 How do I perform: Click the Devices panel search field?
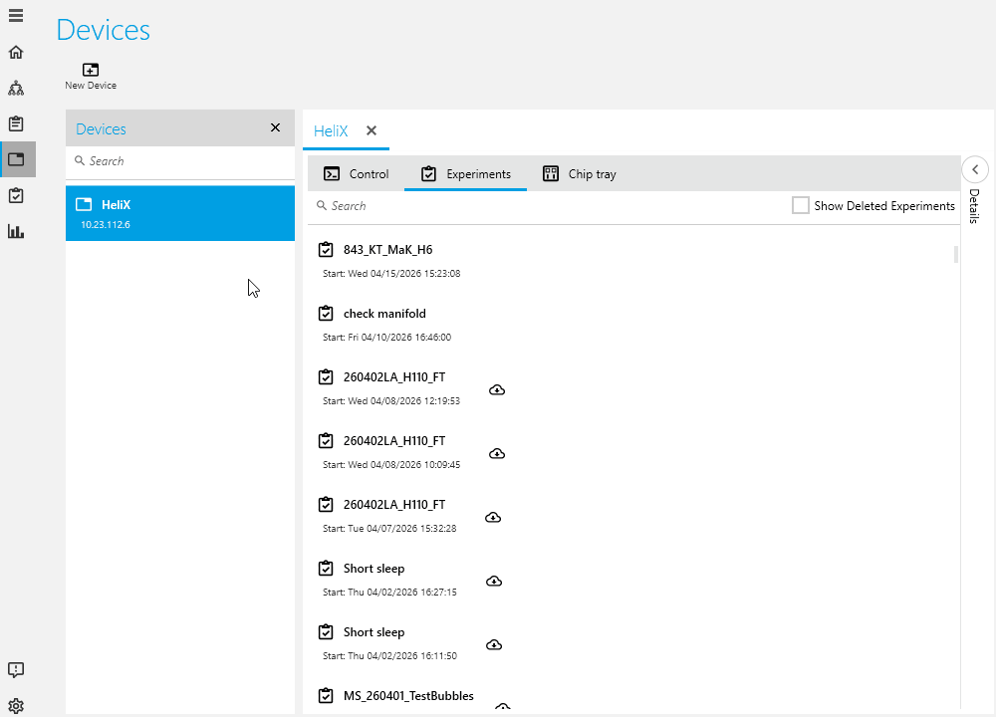tap(179, 161)
